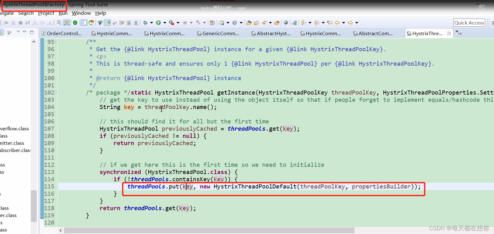
Task: Click the grey stop launch icon
Action: pyautogui.click(x=185, y=23)
